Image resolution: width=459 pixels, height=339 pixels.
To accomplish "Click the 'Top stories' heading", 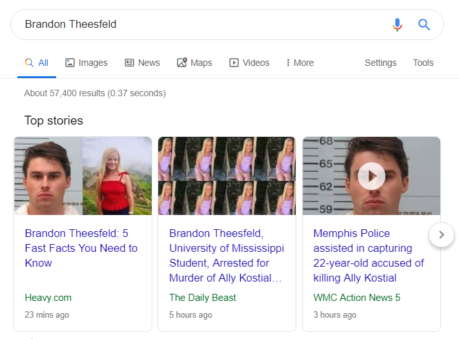I will coord(54,121).
